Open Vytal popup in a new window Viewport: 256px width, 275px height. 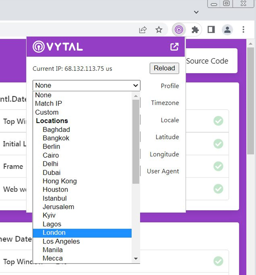[174, 47]
